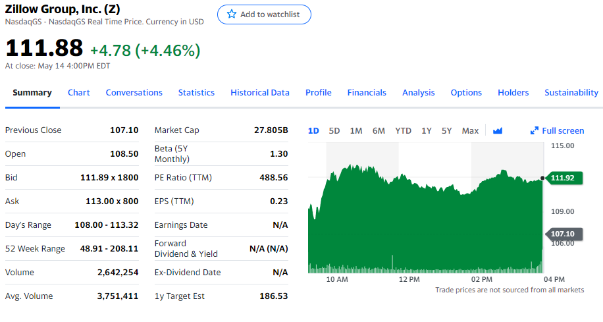This screenshot has height=322, width=603.
Task: Show the Max chart range
Action: (x=470, y=131)
